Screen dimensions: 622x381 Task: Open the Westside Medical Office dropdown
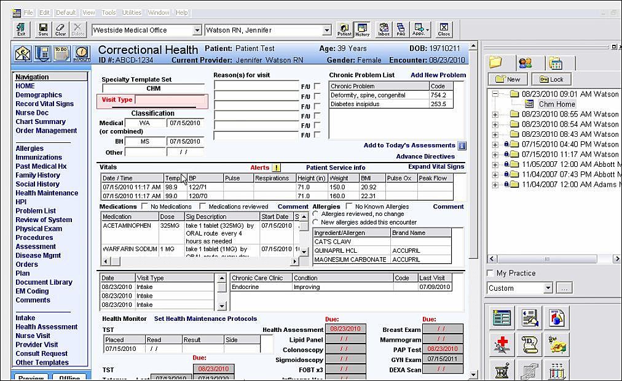(x=197, y=30)
